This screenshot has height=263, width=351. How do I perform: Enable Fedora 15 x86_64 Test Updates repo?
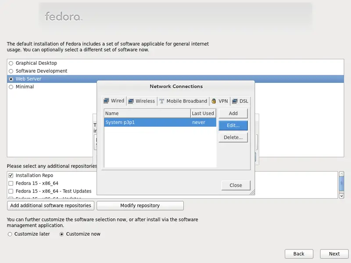[x=11, y=191]
